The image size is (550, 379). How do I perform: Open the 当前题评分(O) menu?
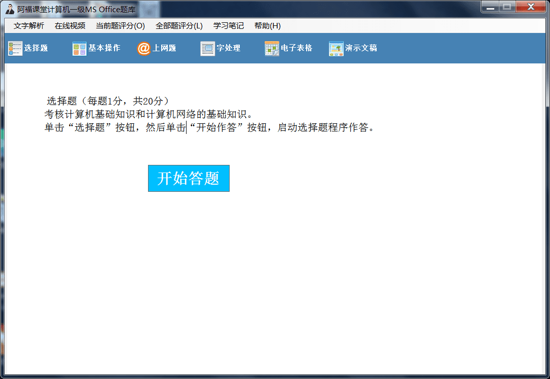[120, 26]
